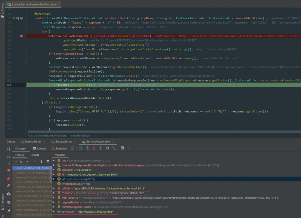The width and height of the screenshot is (301, 218).
Task: Expand the webResource variable node
Action: (x=54, y=198)
